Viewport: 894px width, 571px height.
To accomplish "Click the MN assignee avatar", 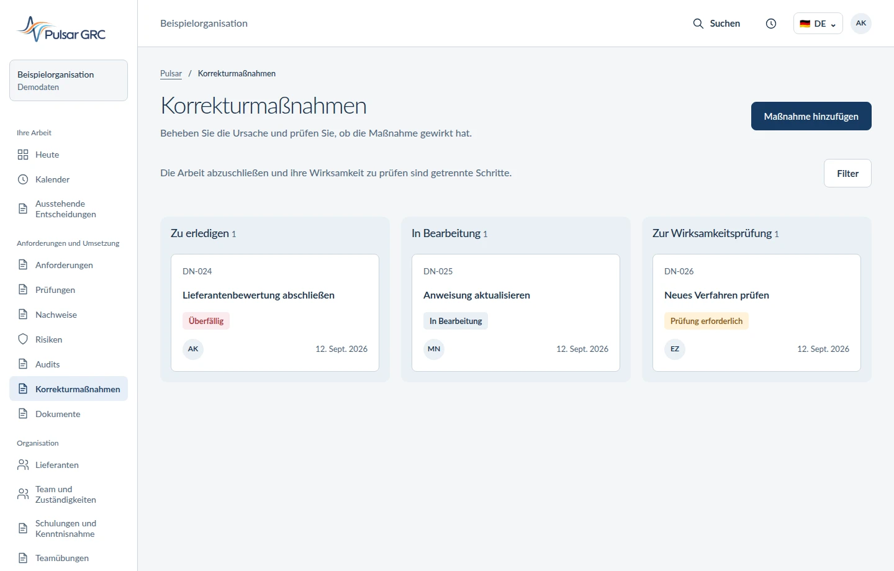I will pos(434,349).
